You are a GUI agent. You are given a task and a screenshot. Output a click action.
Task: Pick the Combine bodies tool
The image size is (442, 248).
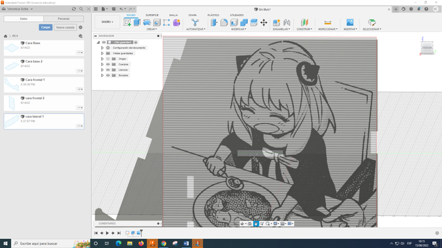tap(244, 22)
